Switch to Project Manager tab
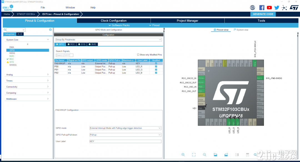This screenshot has height=162, width=300. click(187, 21)
